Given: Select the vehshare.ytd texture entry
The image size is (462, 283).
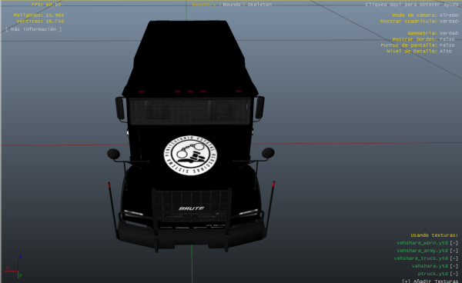Looking at the screenshot, I should pos(430,266).
